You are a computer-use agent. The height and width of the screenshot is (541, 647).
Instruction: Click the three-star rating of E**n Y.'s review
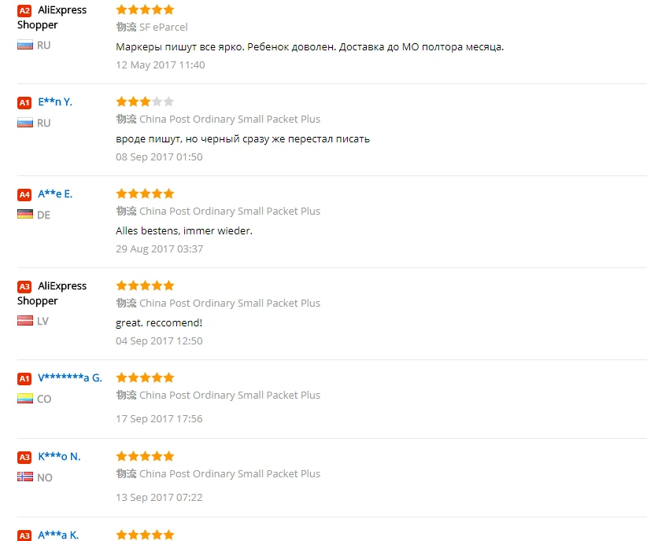click(145, 101)
